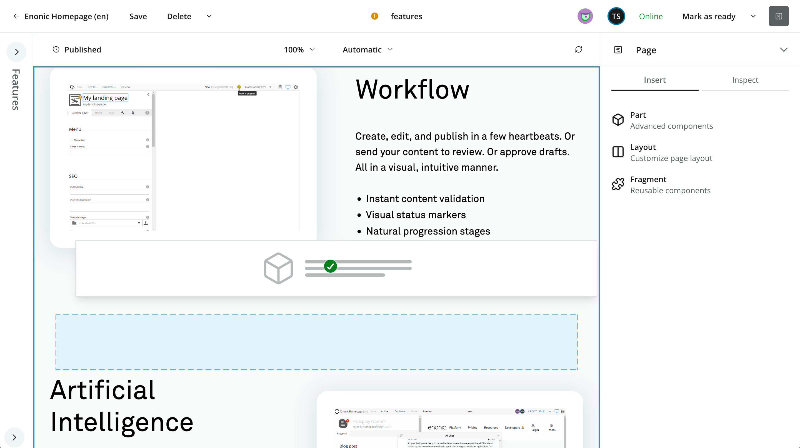The width and height of the screenshot is (800, 448).
Task: Expand the left panel with the top chevron
Action: click(16, 52)
